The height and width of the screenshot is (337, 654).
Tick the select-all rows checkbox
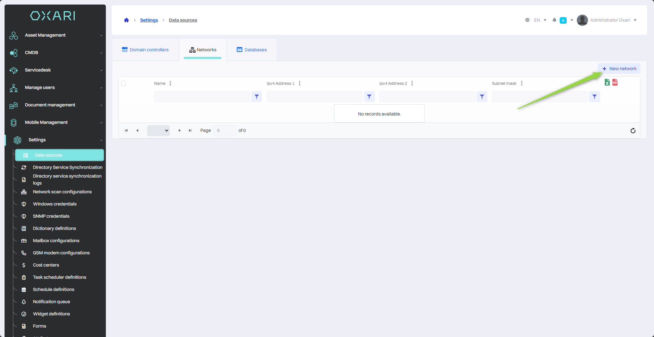123,83
